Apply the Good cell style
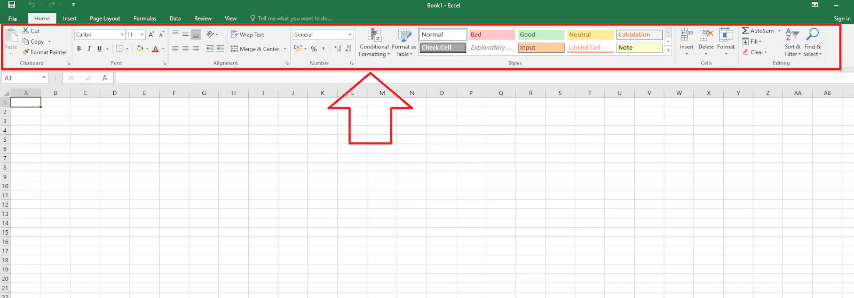This screenshot has width=854, height=298. tap(541, 35)
